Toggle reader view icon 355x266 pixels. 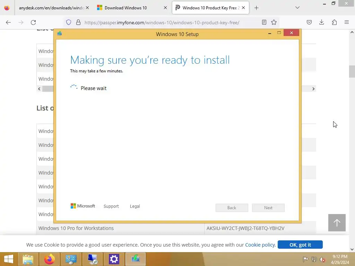pyautogui.click(x=264, y=22)
